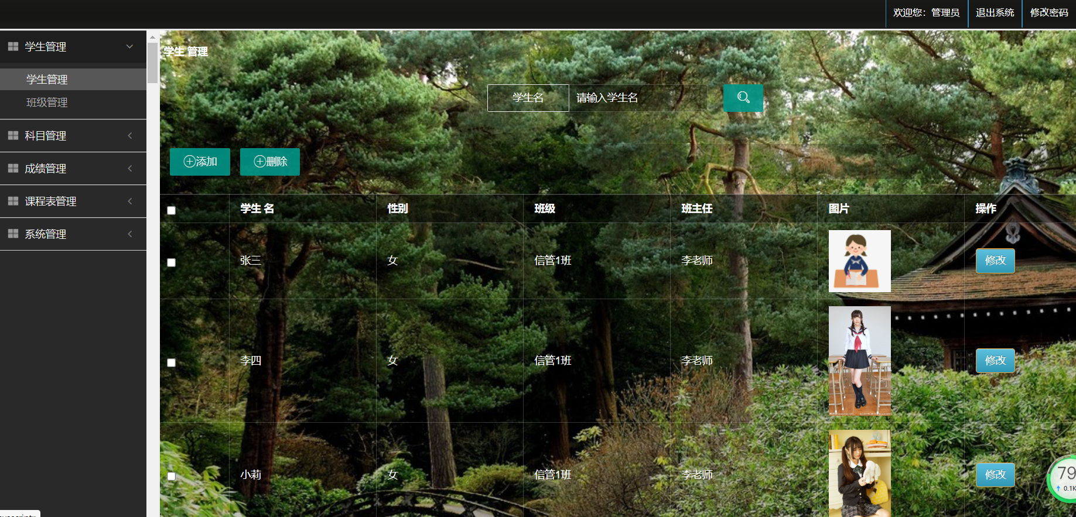Check the checkbox for student 小莉
The width and height of the screenshot is (1076, 517).
pos(171,476)
